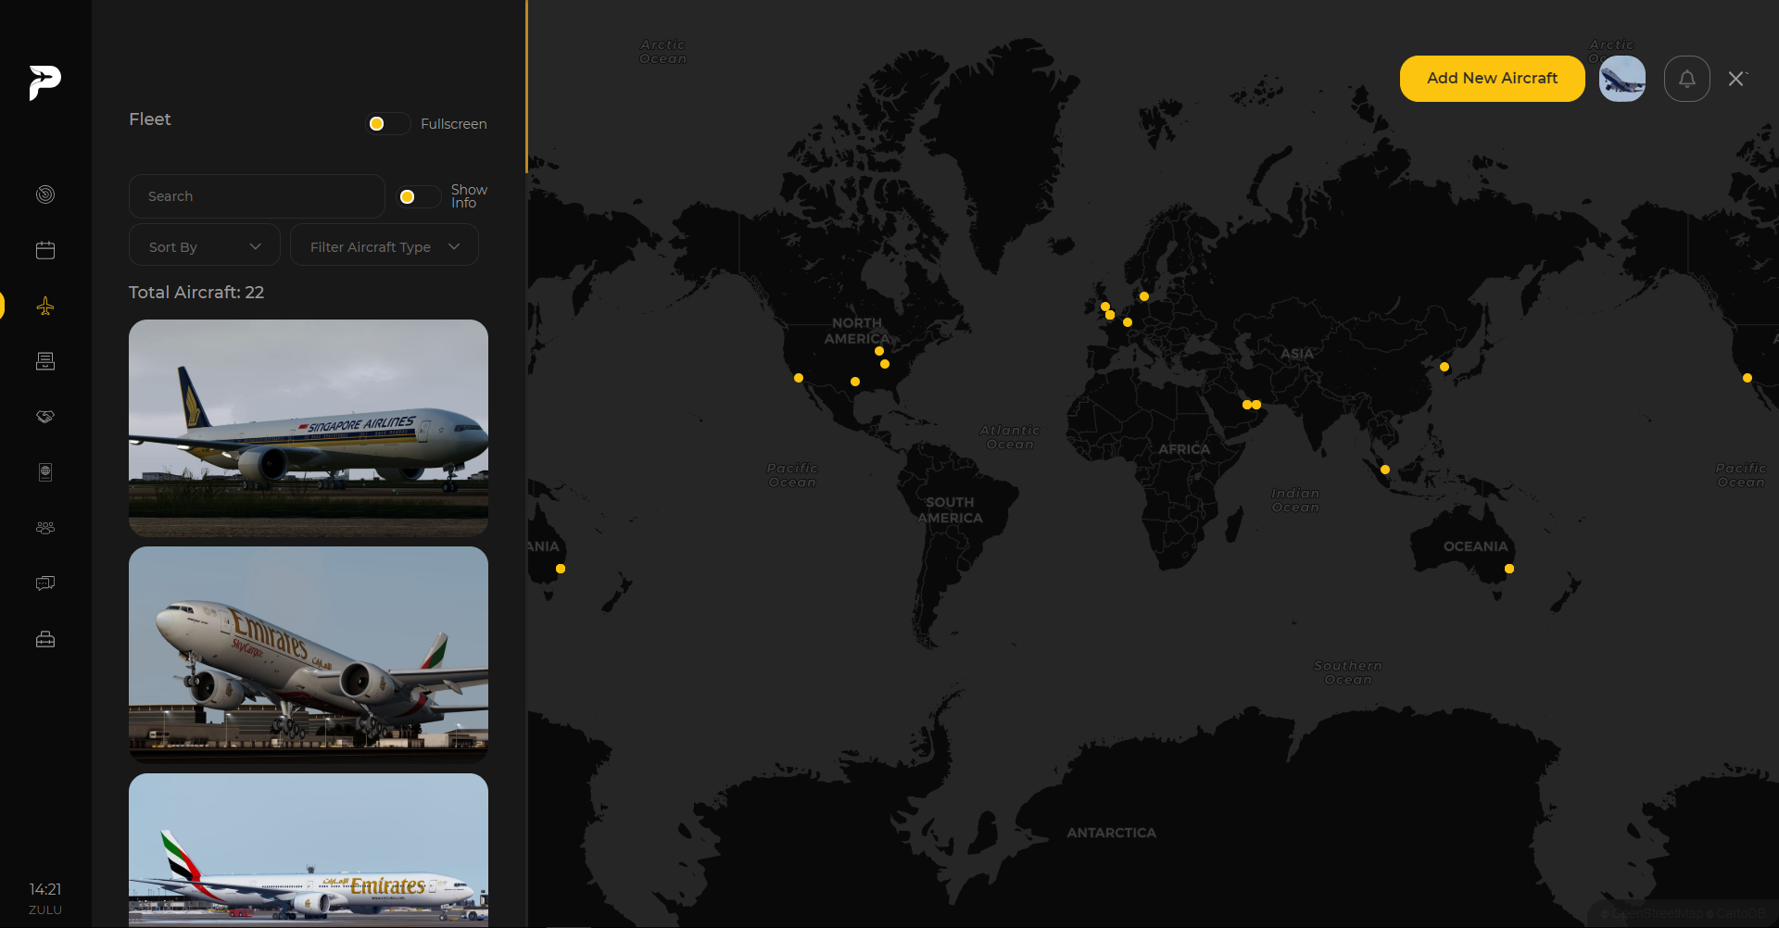Viewport: 1779px width, 928px height.
Task: Toggle the Show Info switch
Action: tap(419, 196)
